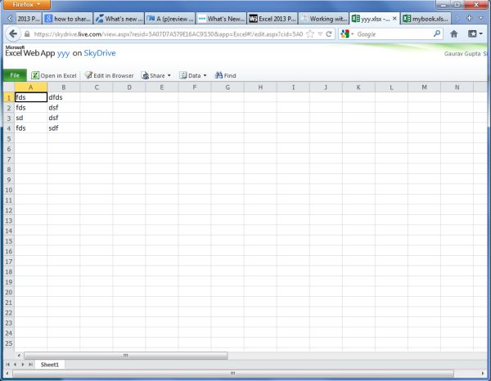Select row 25 header
The image size is (491, 381).
(9, 343)
